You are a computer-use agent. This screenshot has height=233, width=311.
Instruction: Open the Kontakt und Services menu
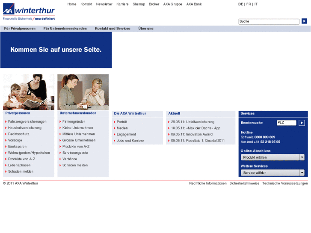point(113,29)
